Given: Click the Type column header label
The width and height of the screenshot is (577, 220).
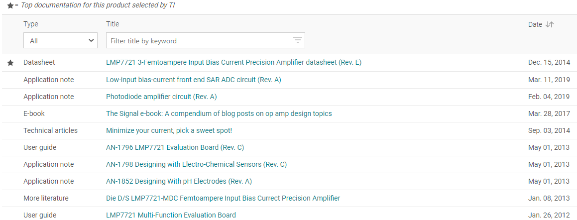Looking at the screenshot, I should point(30,24).
